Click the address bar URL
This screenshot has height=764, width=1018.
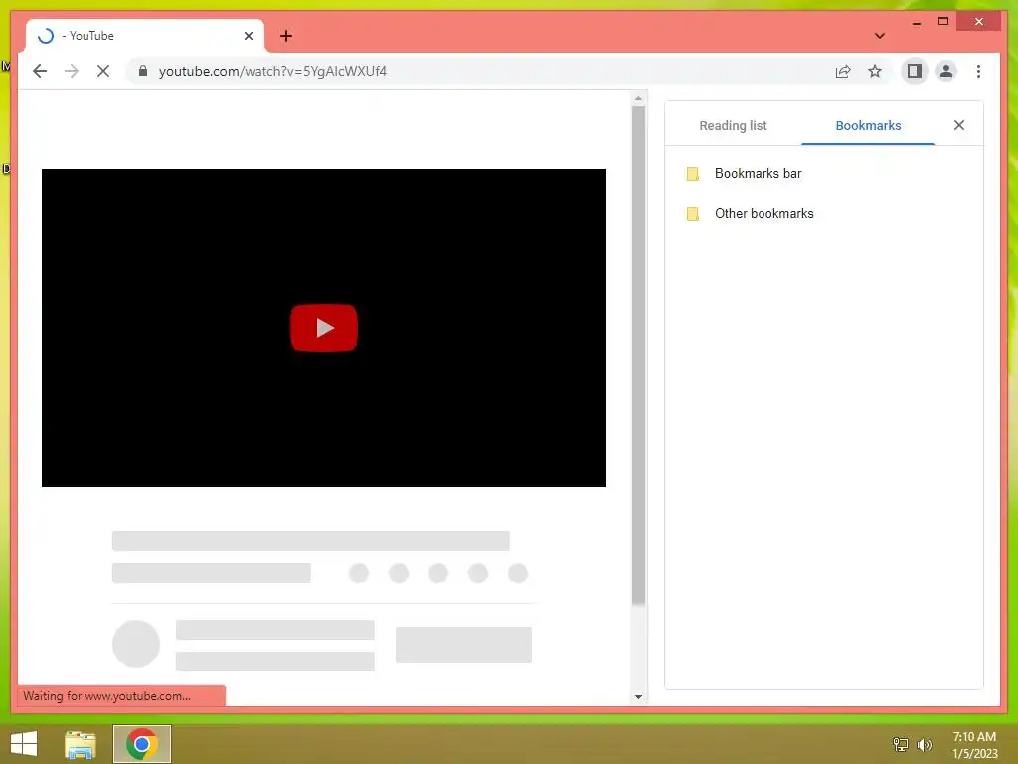click(x=272, y=71)
